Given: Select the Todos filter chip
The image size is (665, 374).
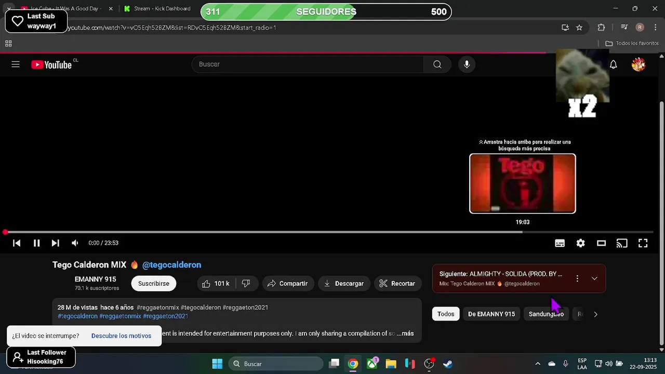Looking at the screenshot, I should (x=446, y=314).
